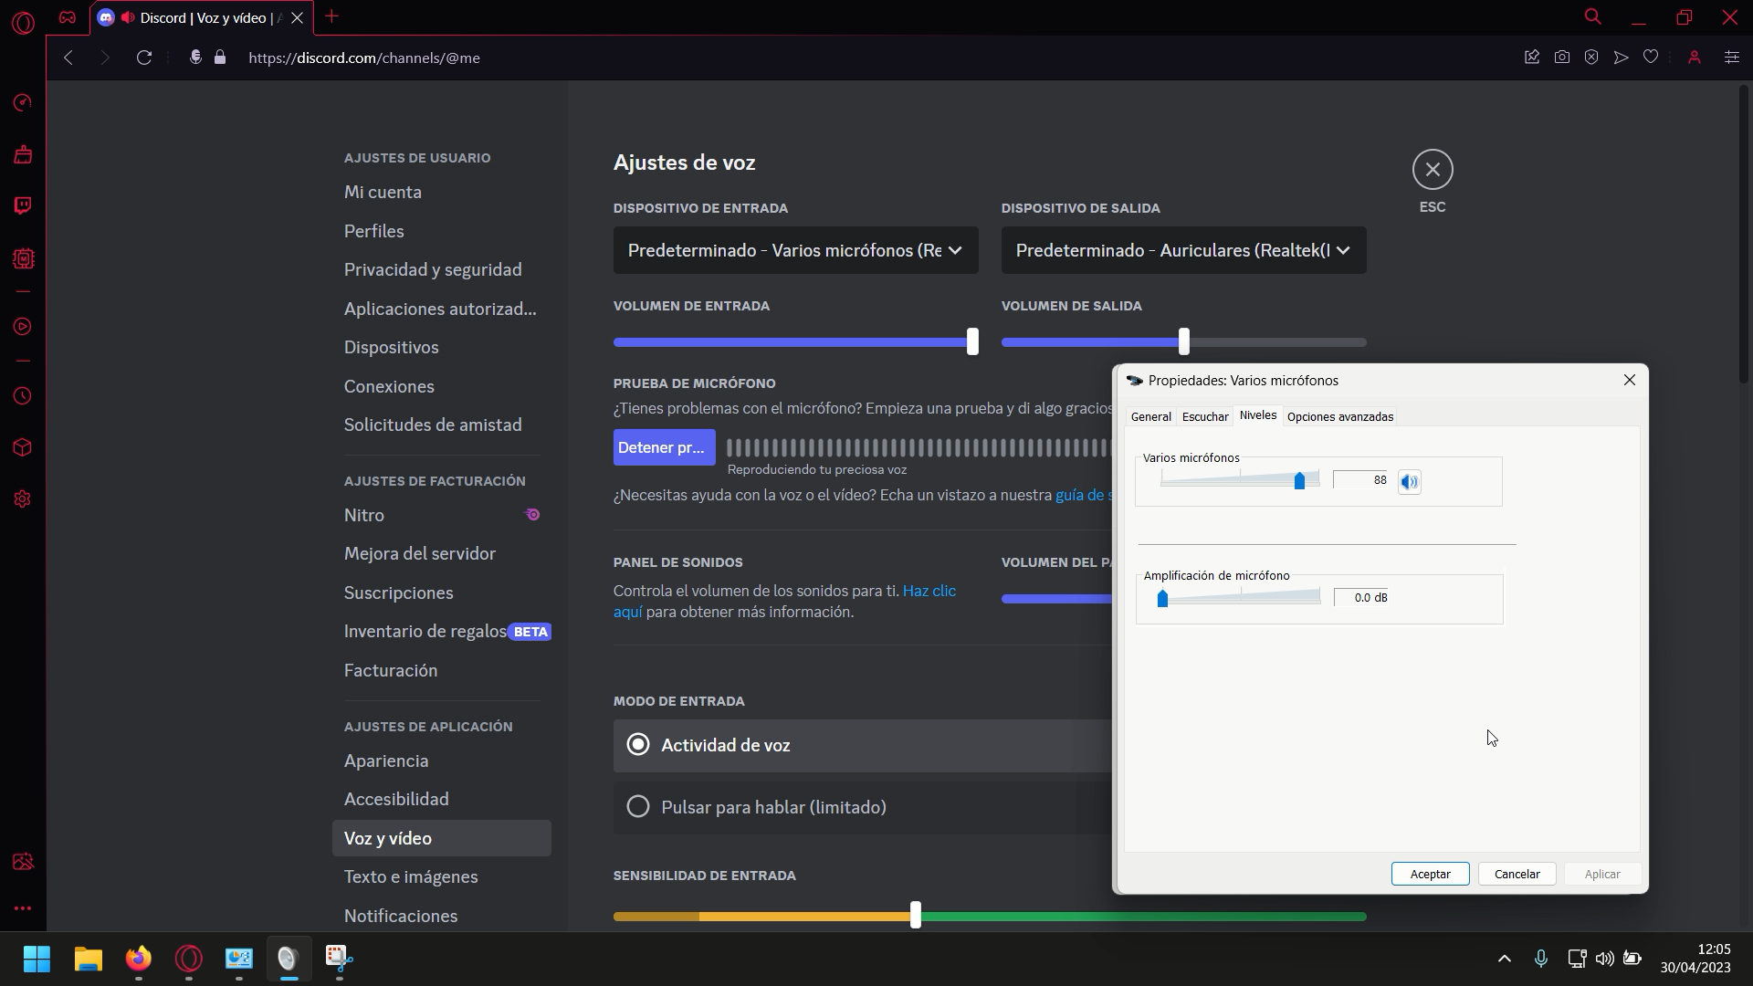This screenshot has height=986, width=1753.
Task: Click the Opera search tabs magnifier icon
Action: coord(1593,16)
